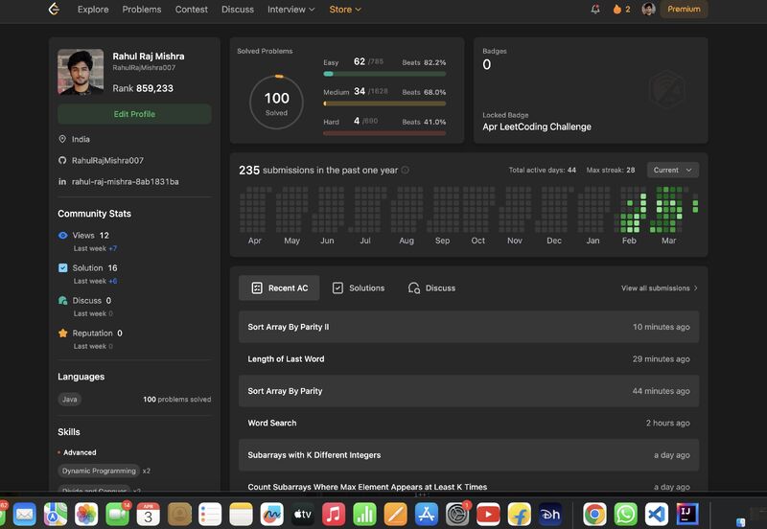Click the Easy problems progress bar
Screen dimensions: 767x529
[x=384, y=73]
